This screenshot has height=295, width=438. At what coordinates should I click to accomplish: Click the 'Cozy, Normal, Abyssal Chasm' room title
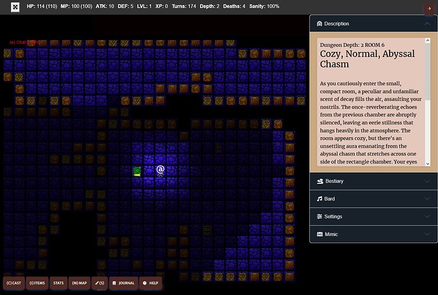(367, 59)
